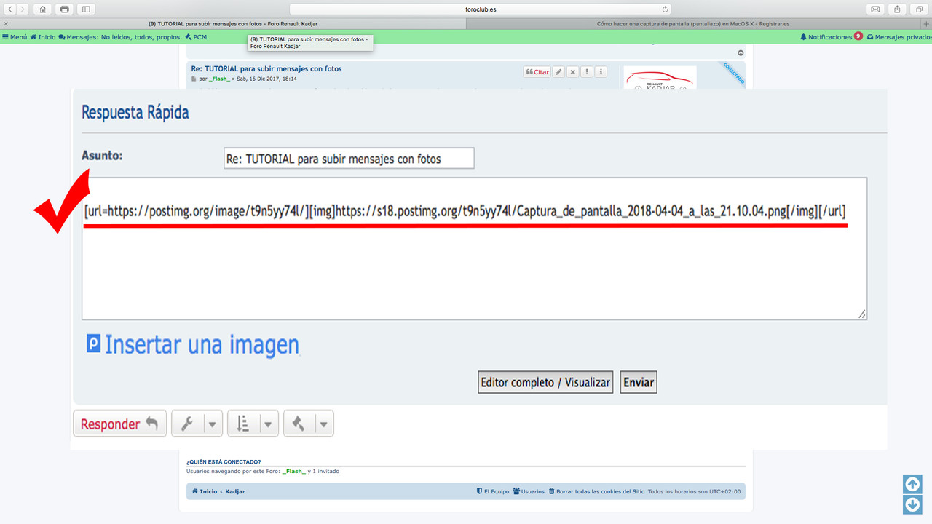932x524 pixels.
Task: Open Notificaciones bell menu
Action: 826,37
